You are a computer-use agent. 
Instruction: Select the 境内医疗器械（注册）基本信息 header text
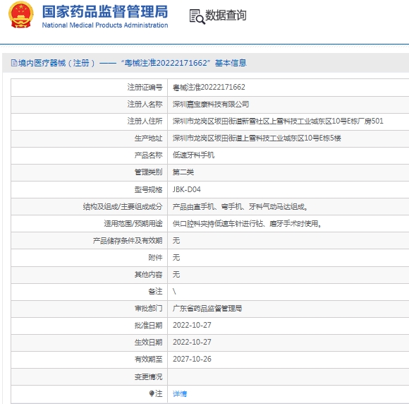[133, 63]
